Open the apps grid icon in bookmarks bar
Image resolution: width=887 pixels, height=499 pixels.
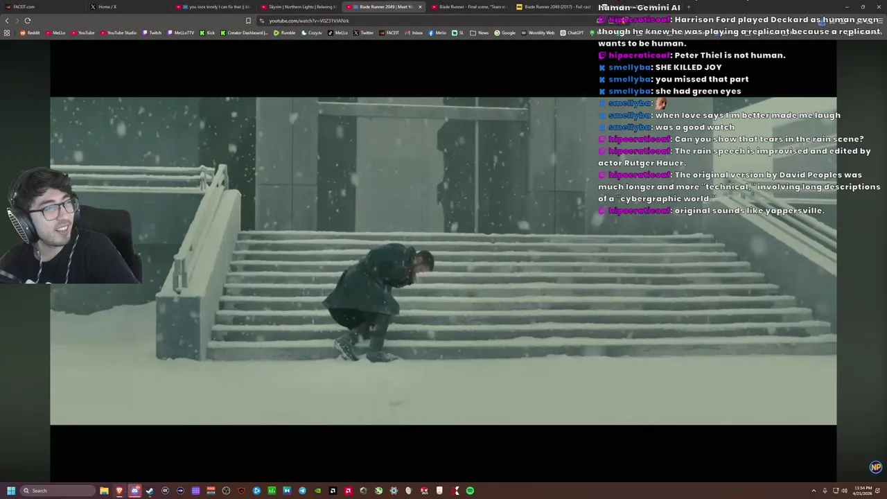tap(7, 33)
